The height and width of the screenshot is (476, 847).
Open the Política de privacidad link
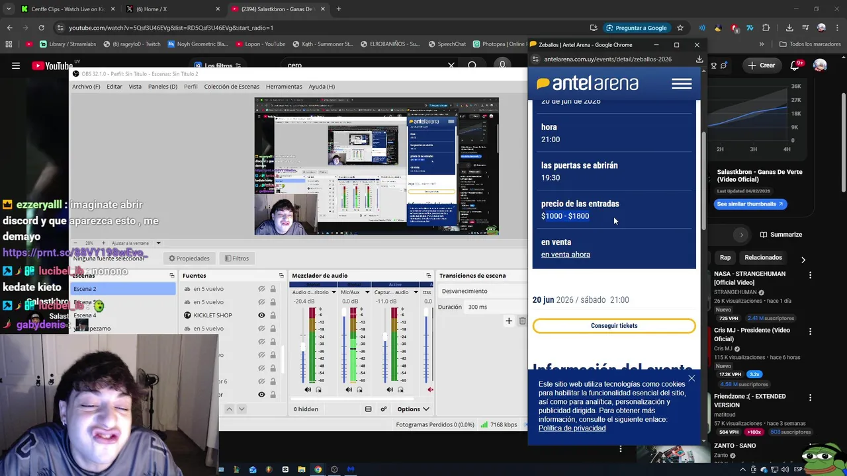[572, 428]
